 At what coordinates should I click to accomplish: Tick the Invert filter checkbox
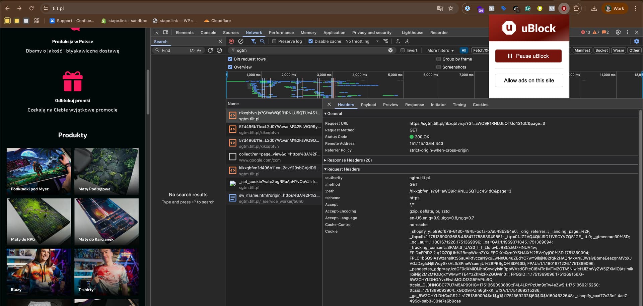[403, 50]
